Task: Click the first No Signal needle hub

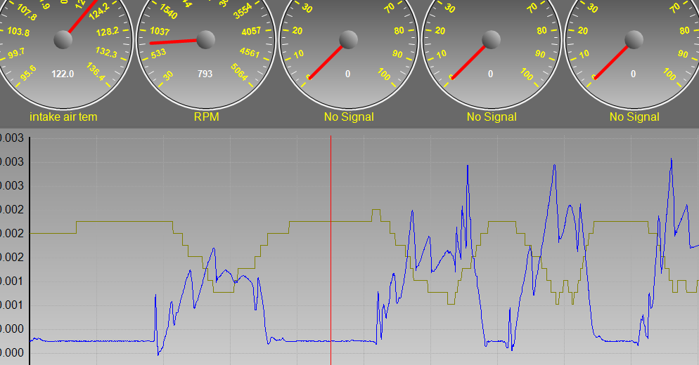Action: pos(349,39)
